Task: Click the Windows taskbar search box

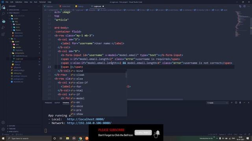Action: (29, 138)
